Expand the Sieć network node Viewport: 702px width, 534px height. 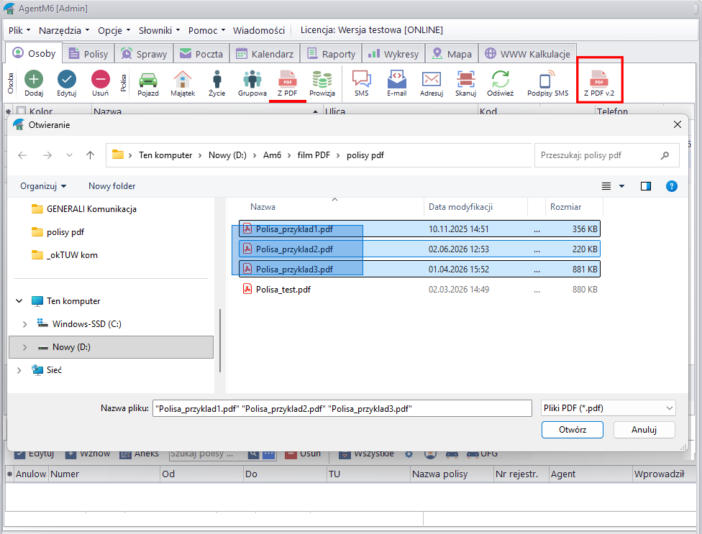pyautogui.click(x=19, y=370)
